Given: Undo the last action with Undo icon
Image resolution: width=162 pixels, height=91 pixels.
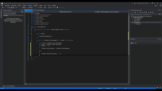Looking at the screenshot, I should pyautogui.click(x=16, y=8).
